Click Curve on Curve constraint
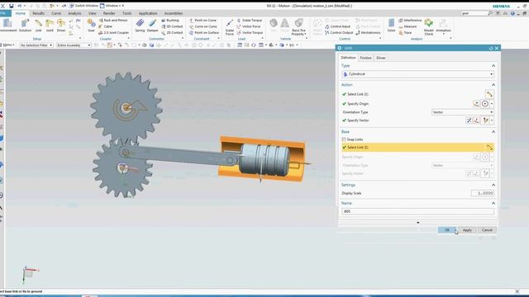This screenshot has width=529, height=297. [203, 26]
